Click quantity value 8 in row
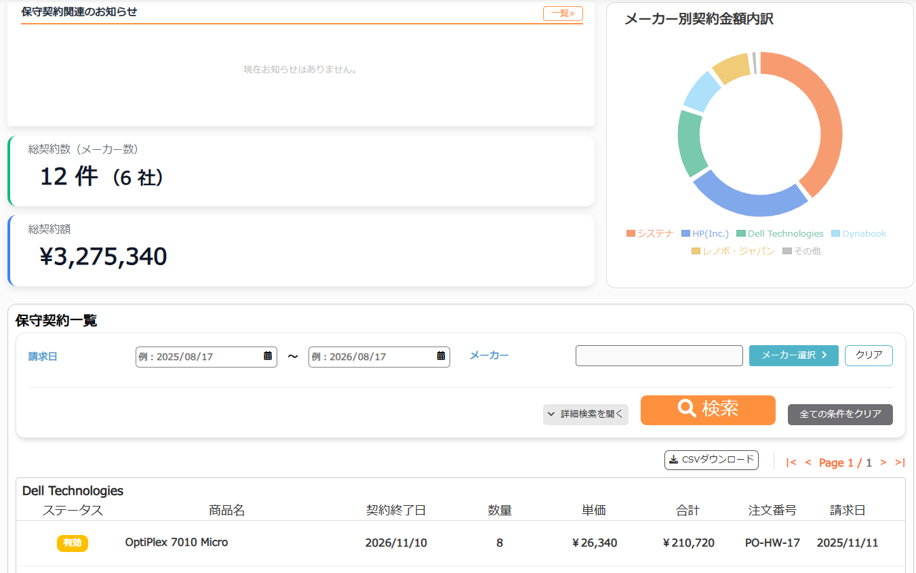Image resolution: width=916 pixels, height=573 pixels. coord(500,543)
